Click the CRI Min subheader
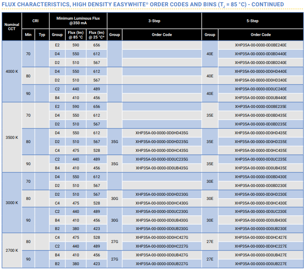 [x=28, y=35]
